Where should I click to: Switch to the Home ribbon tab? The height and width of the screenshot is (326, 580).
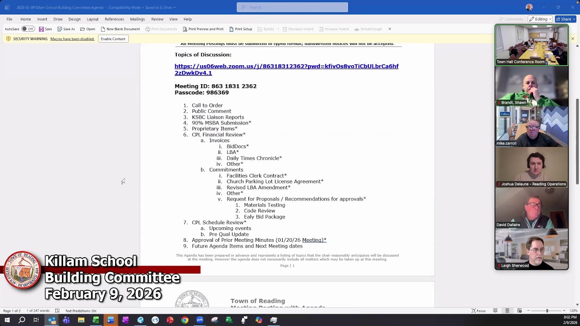25,19
